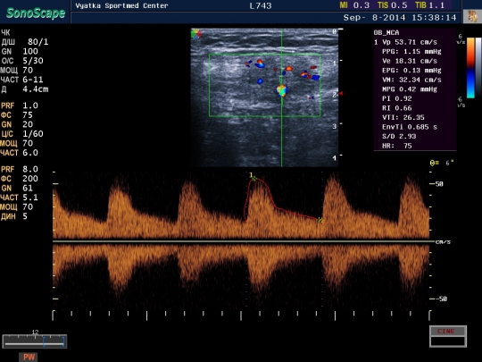Click the L743 probe label

[x=261, y=5]
